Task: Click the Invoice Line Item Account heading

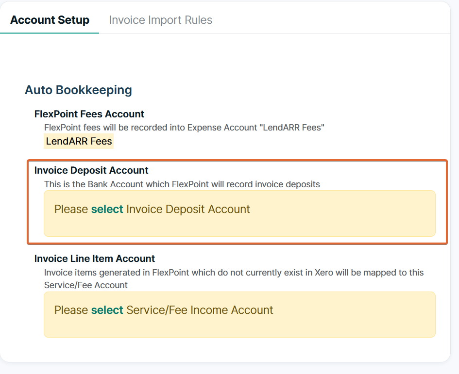Action: [x=94, y=259]
